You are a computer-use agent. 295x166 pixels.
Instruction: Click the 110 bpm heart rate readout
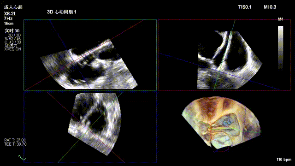point(284,160)
